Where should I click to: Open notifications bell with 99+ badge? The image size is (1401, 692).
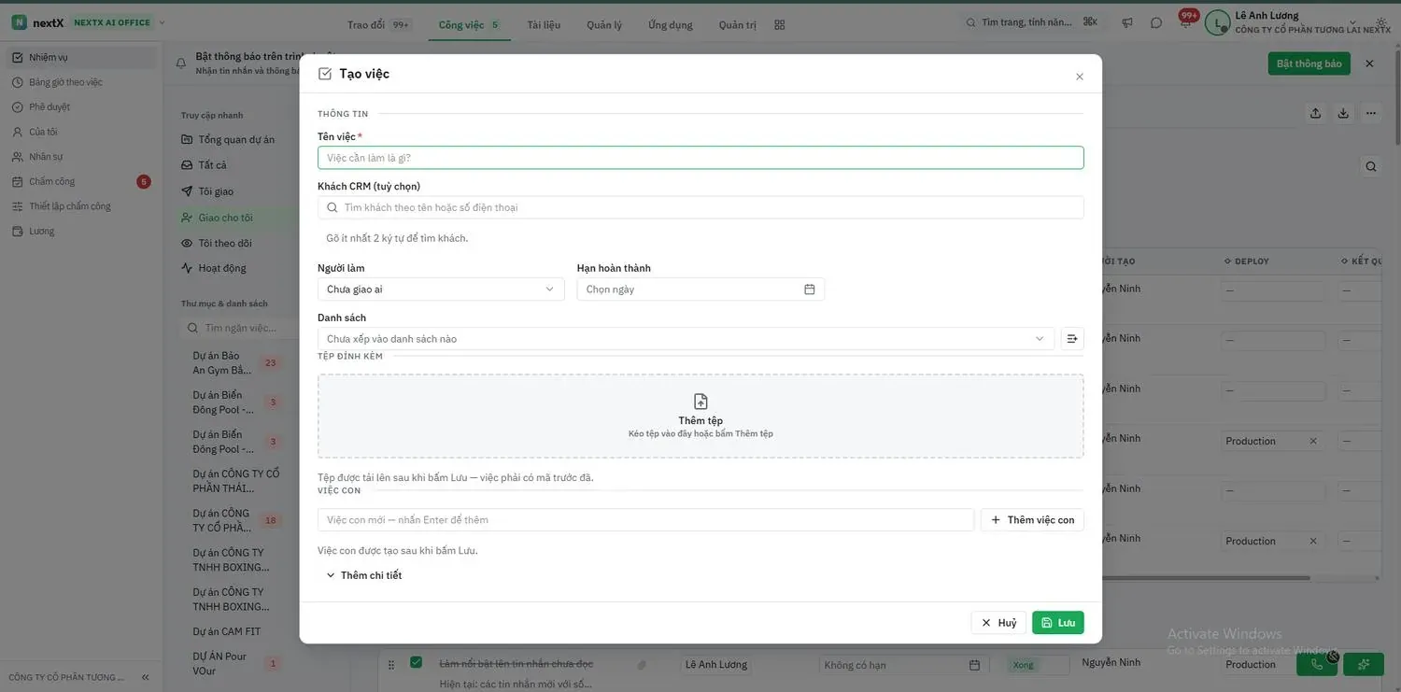[x=1185, y=21]
